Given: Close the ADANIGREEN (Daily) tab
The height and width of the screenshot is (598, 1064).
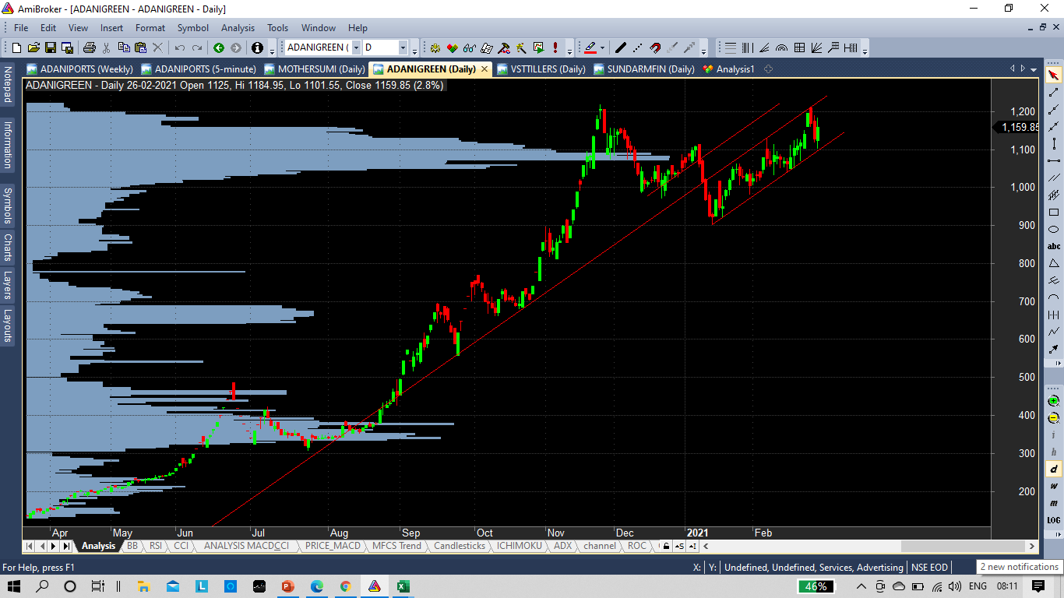Looking at the screenshot, I should (x=484, y=69).
